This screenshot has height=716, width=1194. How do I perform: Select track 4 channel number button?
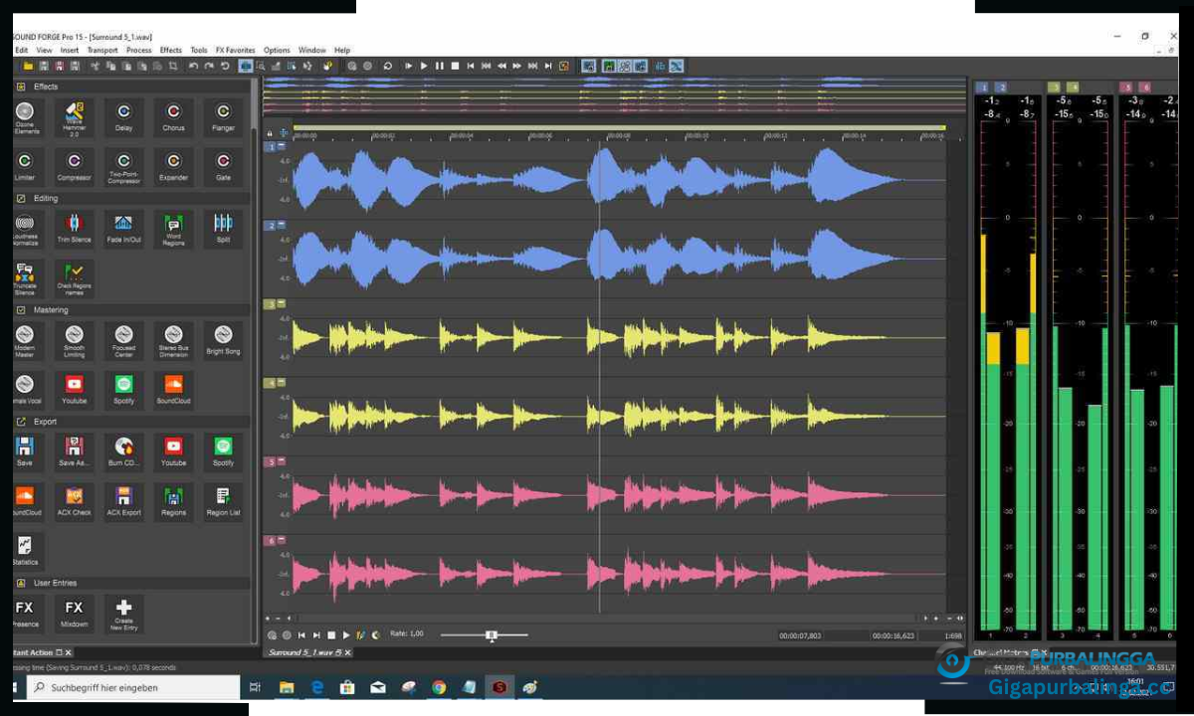tap(270, 383)
